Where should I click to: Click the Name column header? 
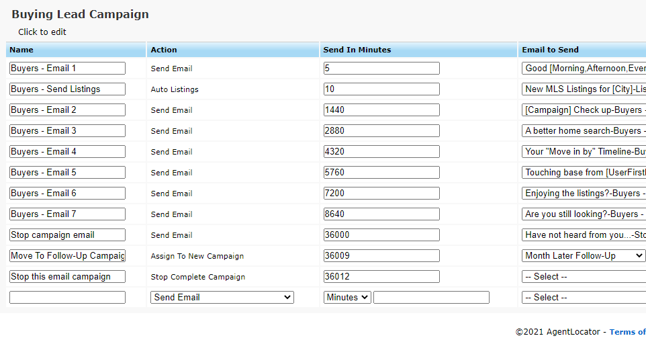[21, 50]
